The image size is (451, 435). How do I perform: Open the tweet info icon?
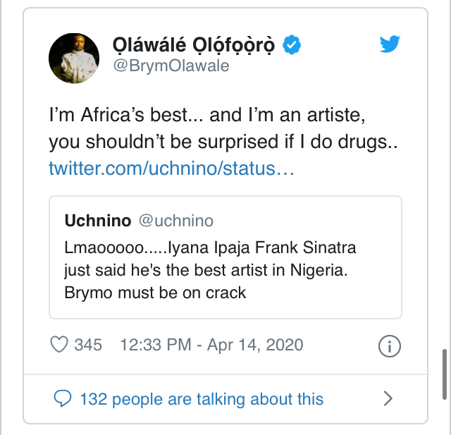[x=390, y=345]
